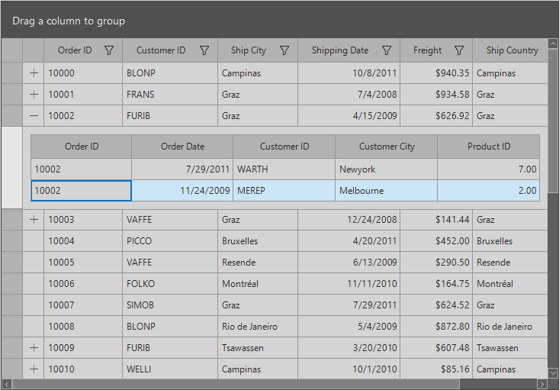This screenshot has width=559, height=390.
Task: Select the WELLI customer cell
Action: (170, 369)
